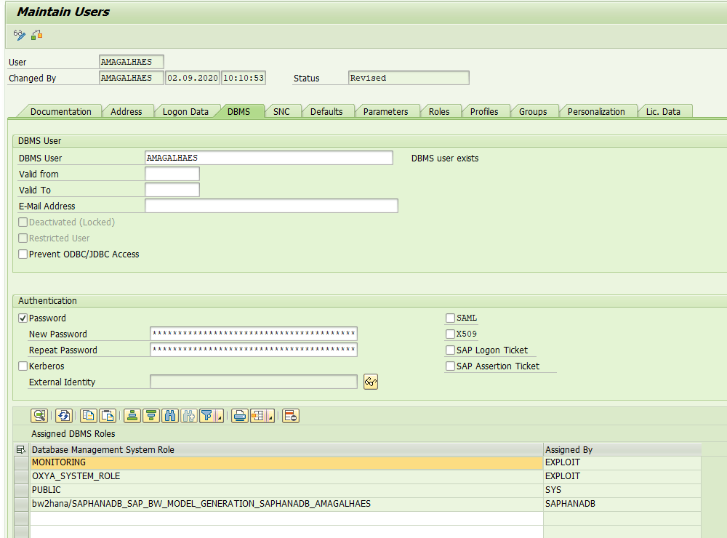The height and width of the screenshot is (538, 727).
Task: Click the Paste clipboard icon in roles toolbar
Action: 108,416
